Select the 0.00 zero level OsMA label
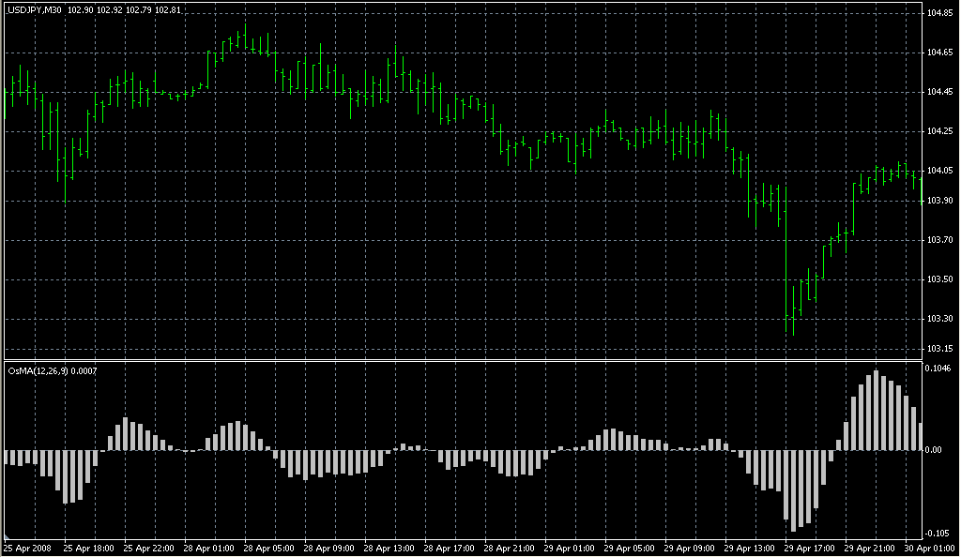Image resolution: width=961 pixels, height=557 pixels. pos(934,450)
